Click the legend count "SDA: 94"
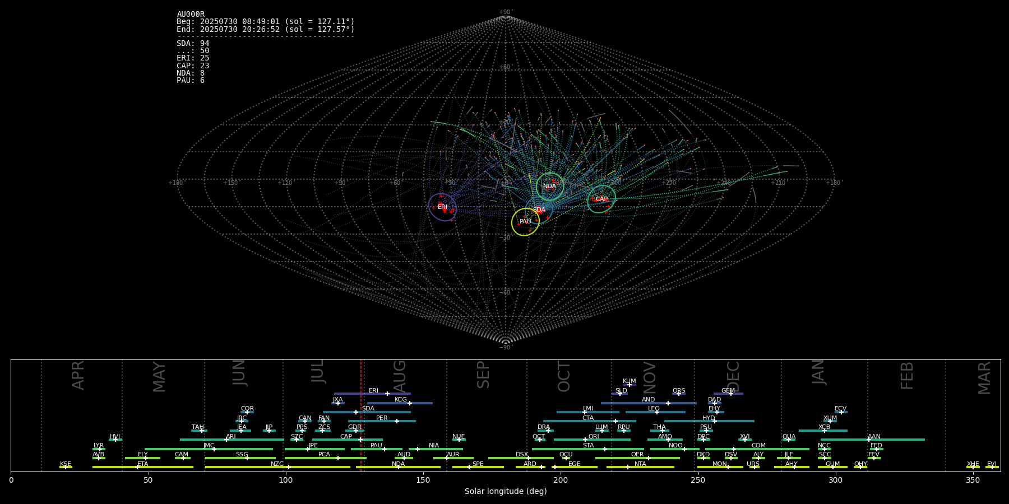Image resolution: width=1009 pixels, height=504 pixels. [193, 44]
